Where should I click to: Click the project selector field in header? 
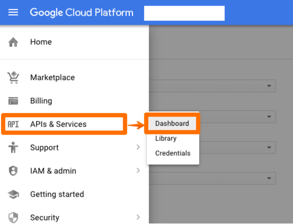[184, 13]
